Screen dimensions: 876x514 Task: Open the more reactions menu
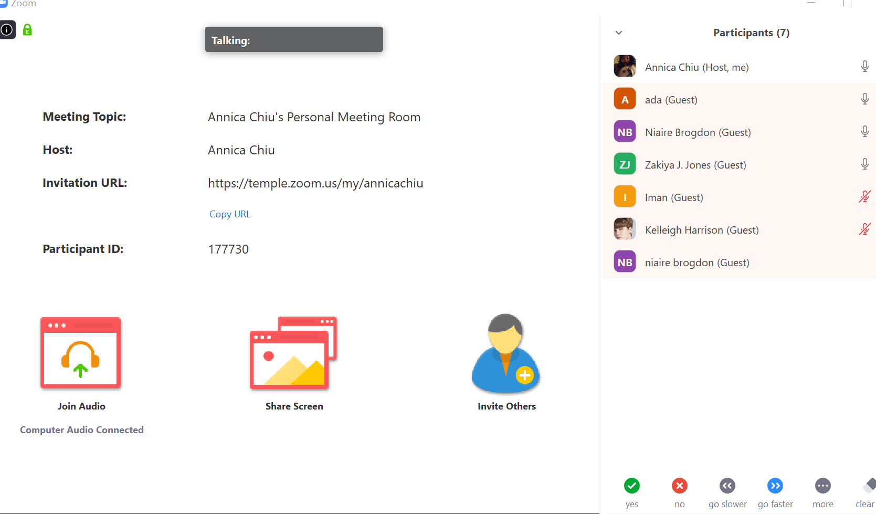(822, 486)
